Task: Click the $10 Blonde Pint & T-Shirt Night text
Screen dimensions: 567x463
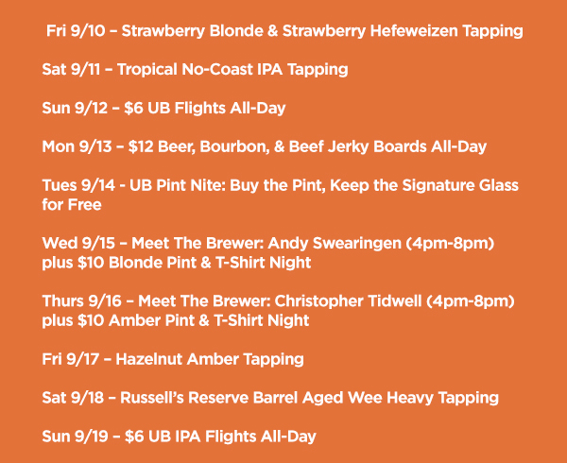Action: click(194, 263)
